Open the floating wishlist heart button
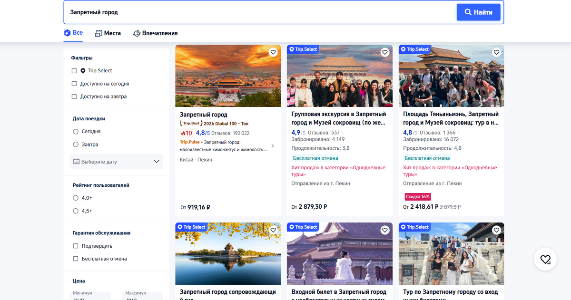 [545, 259]
